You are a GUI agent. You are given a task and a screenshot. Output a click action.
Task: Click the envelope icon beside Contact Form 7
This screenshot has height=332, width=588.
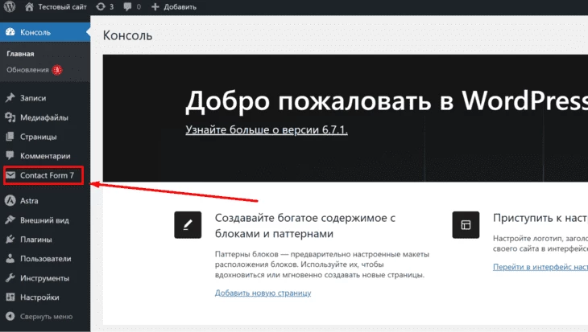pos(10,174)
